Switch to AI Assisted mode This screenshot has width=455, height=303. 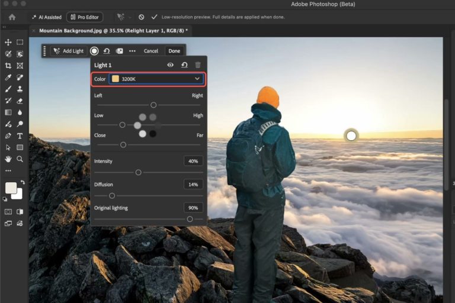[47, 17]
